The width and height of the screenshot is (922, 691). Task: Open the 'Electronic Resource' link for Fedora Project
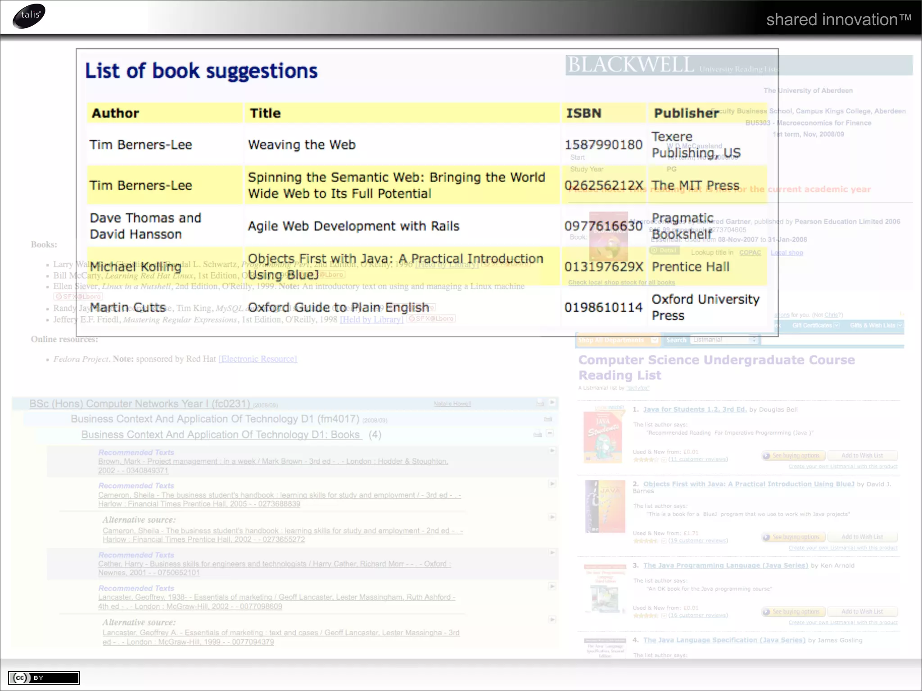click(x=258, y=359)
